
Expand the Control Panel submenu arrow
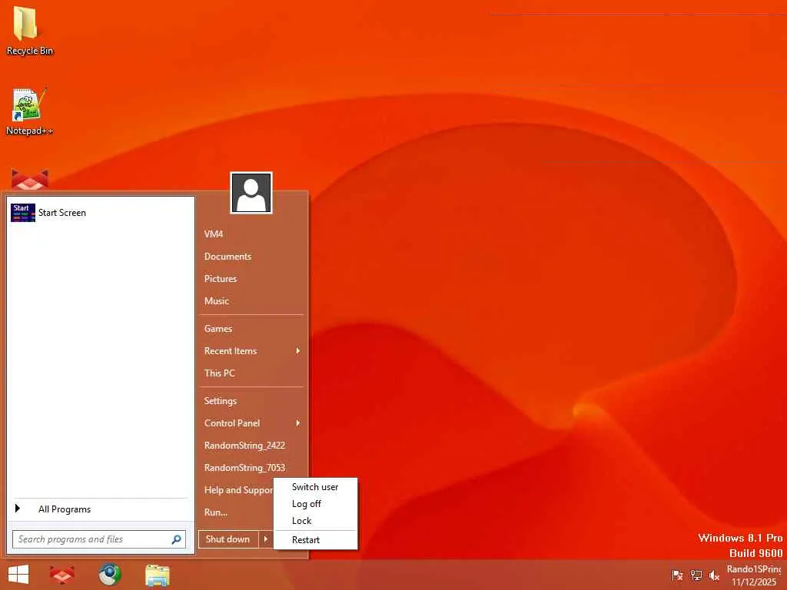click(x=297, y=423)
